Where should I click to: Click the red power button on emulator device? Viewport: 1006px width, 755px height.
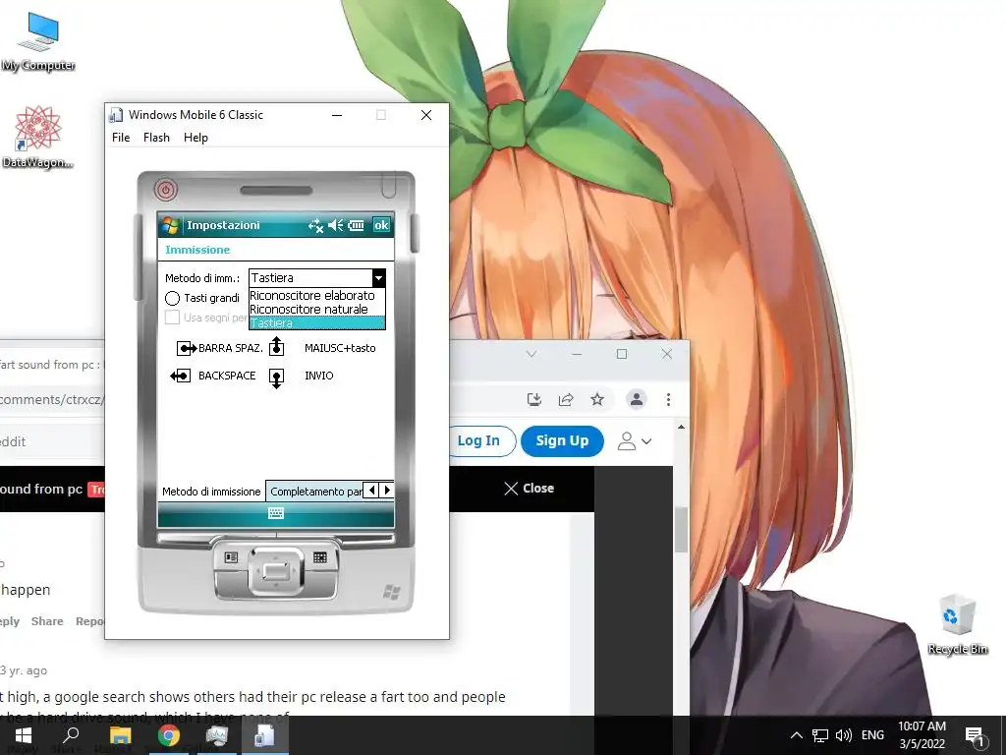pyautogui.click(x=166, y=190)
